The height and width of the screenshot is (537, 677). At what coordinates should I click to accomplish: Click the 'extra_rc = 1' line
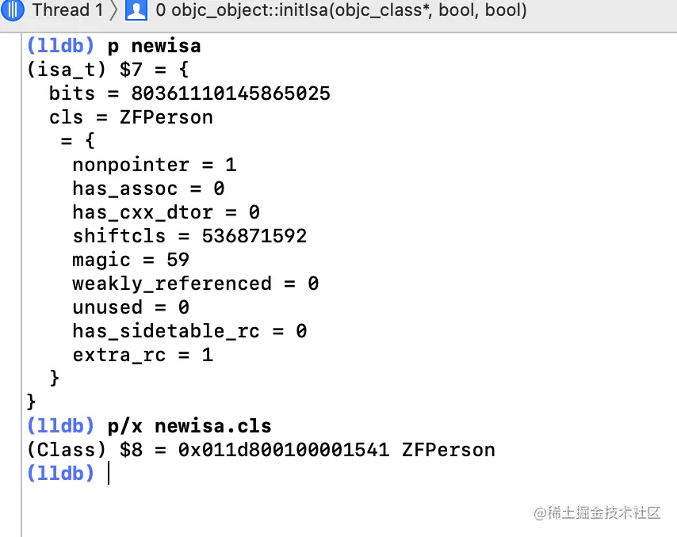pos(143,355)
